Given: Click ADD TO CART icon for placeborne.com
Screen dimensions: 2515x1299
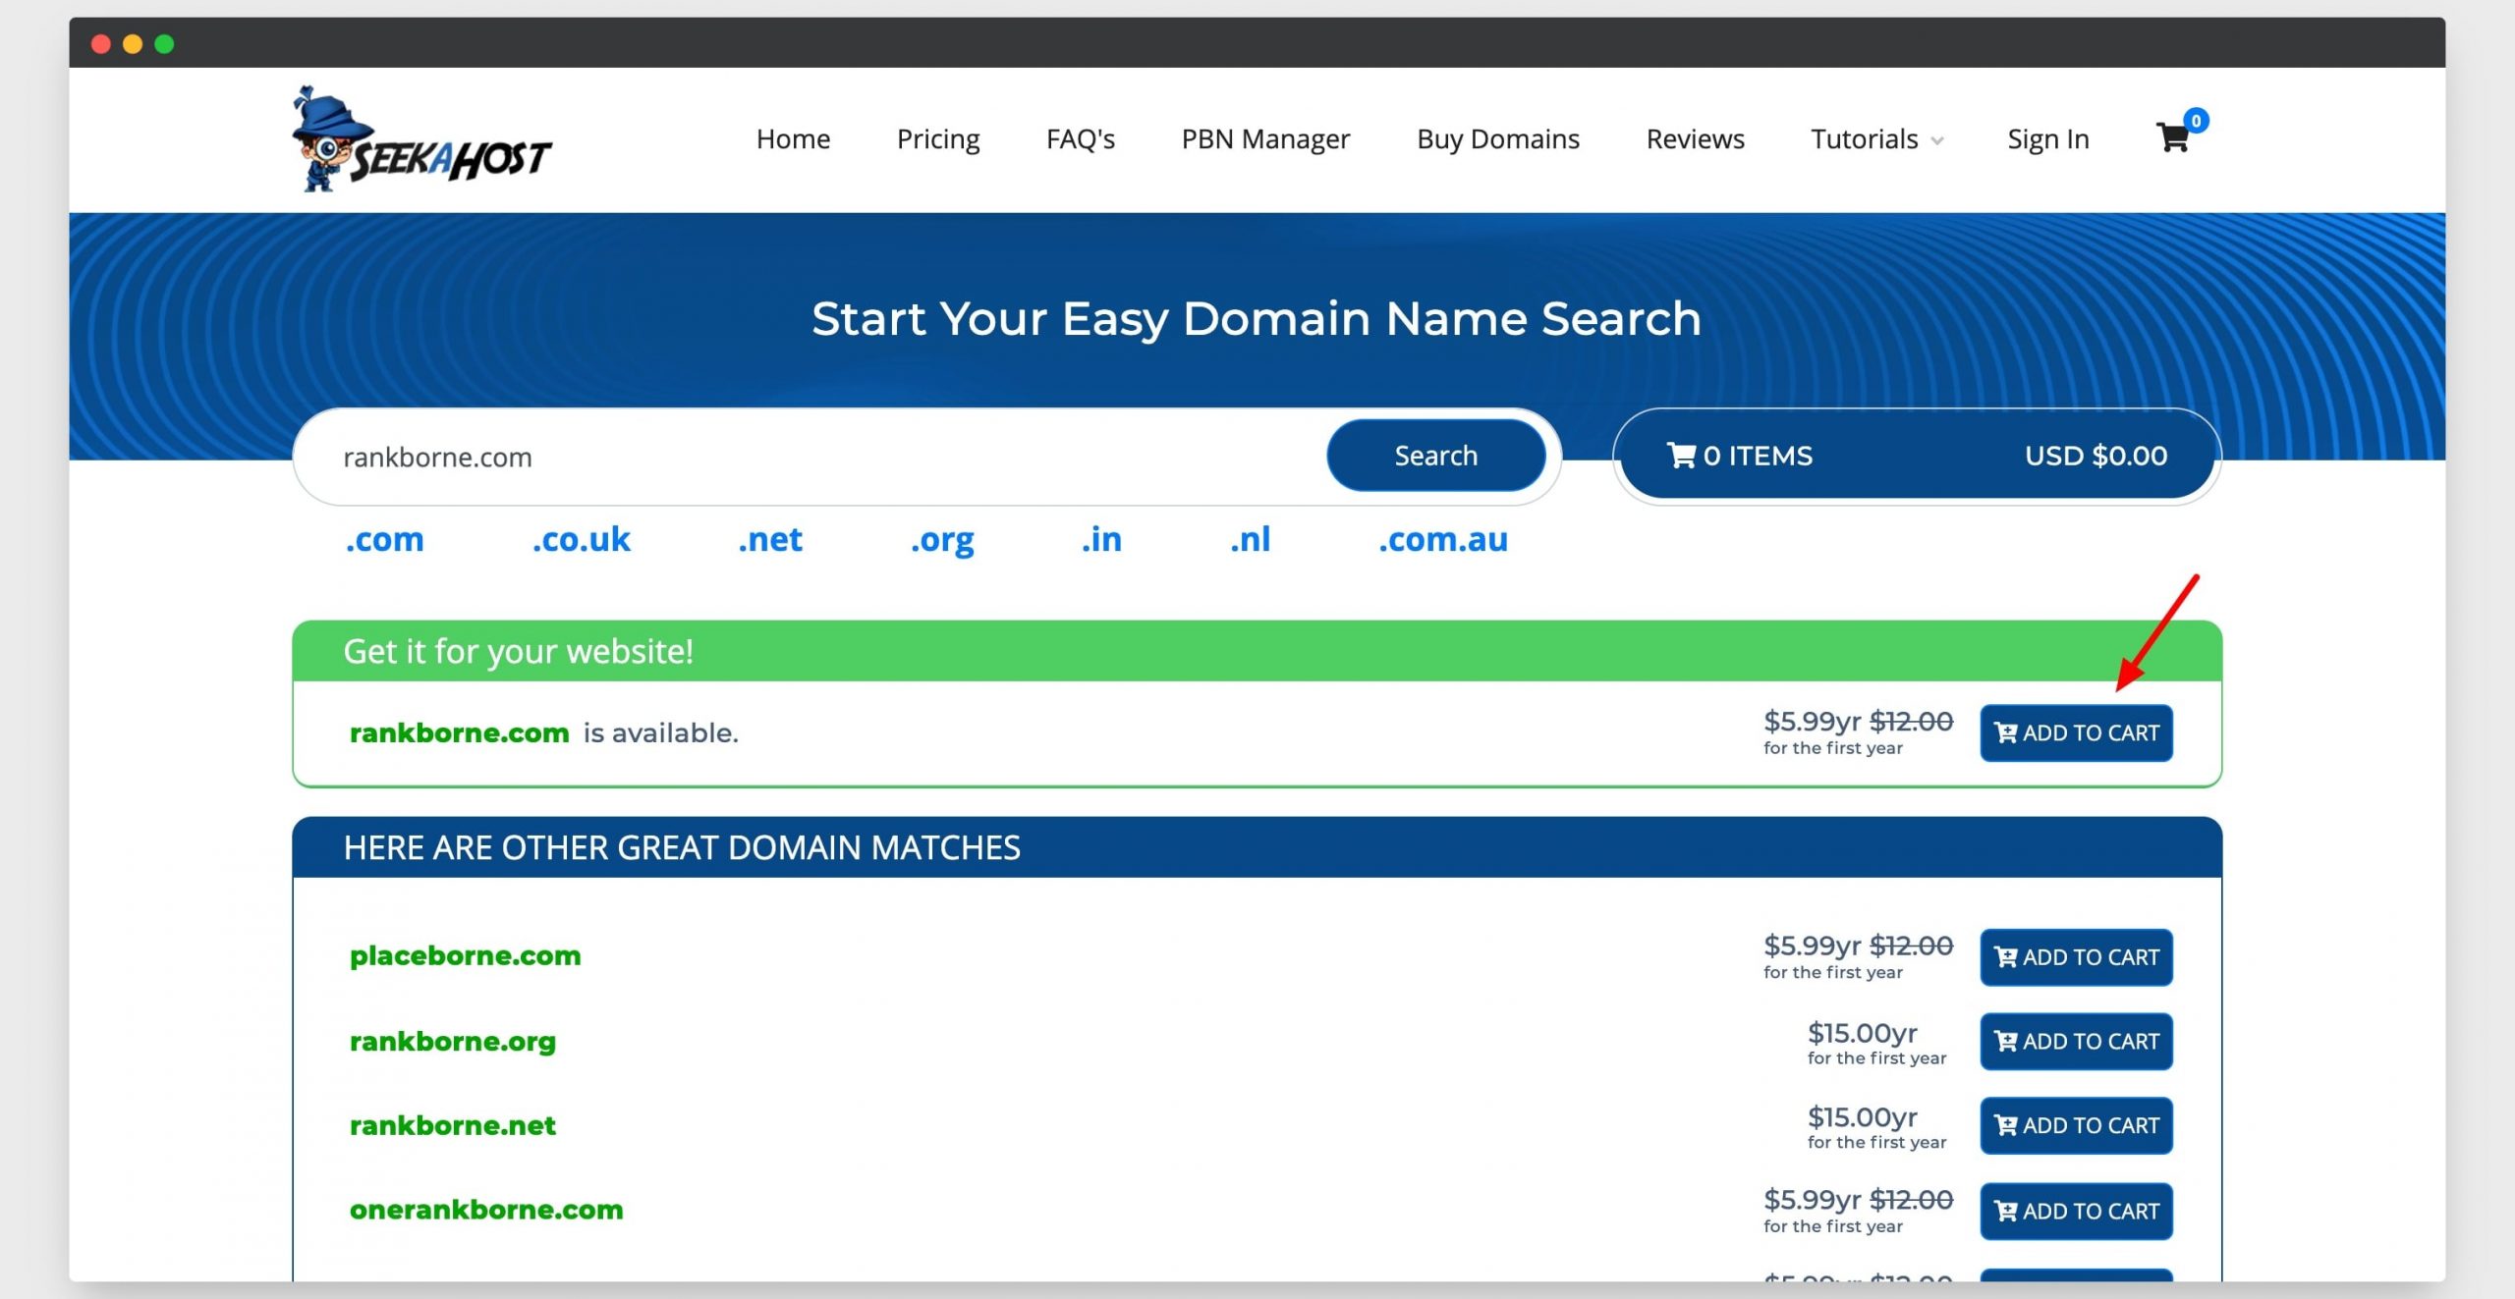Looking at the screenshot, I should 2076,956.
